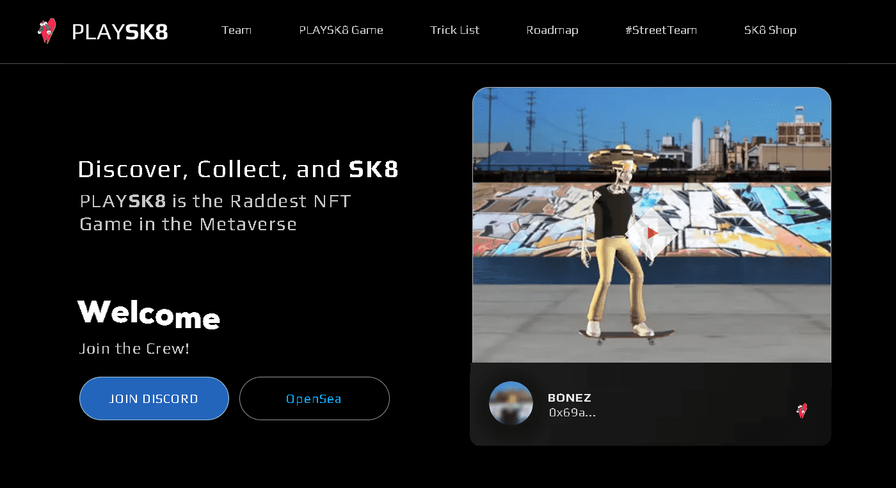Click the NFT video thumbnail card
896x488 pixels.
coord(652,224)
